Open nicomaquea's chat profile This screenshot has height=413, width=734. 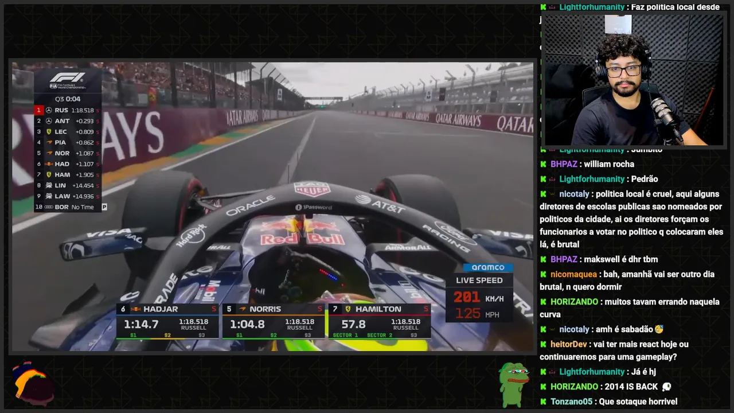tap(574, 274)
